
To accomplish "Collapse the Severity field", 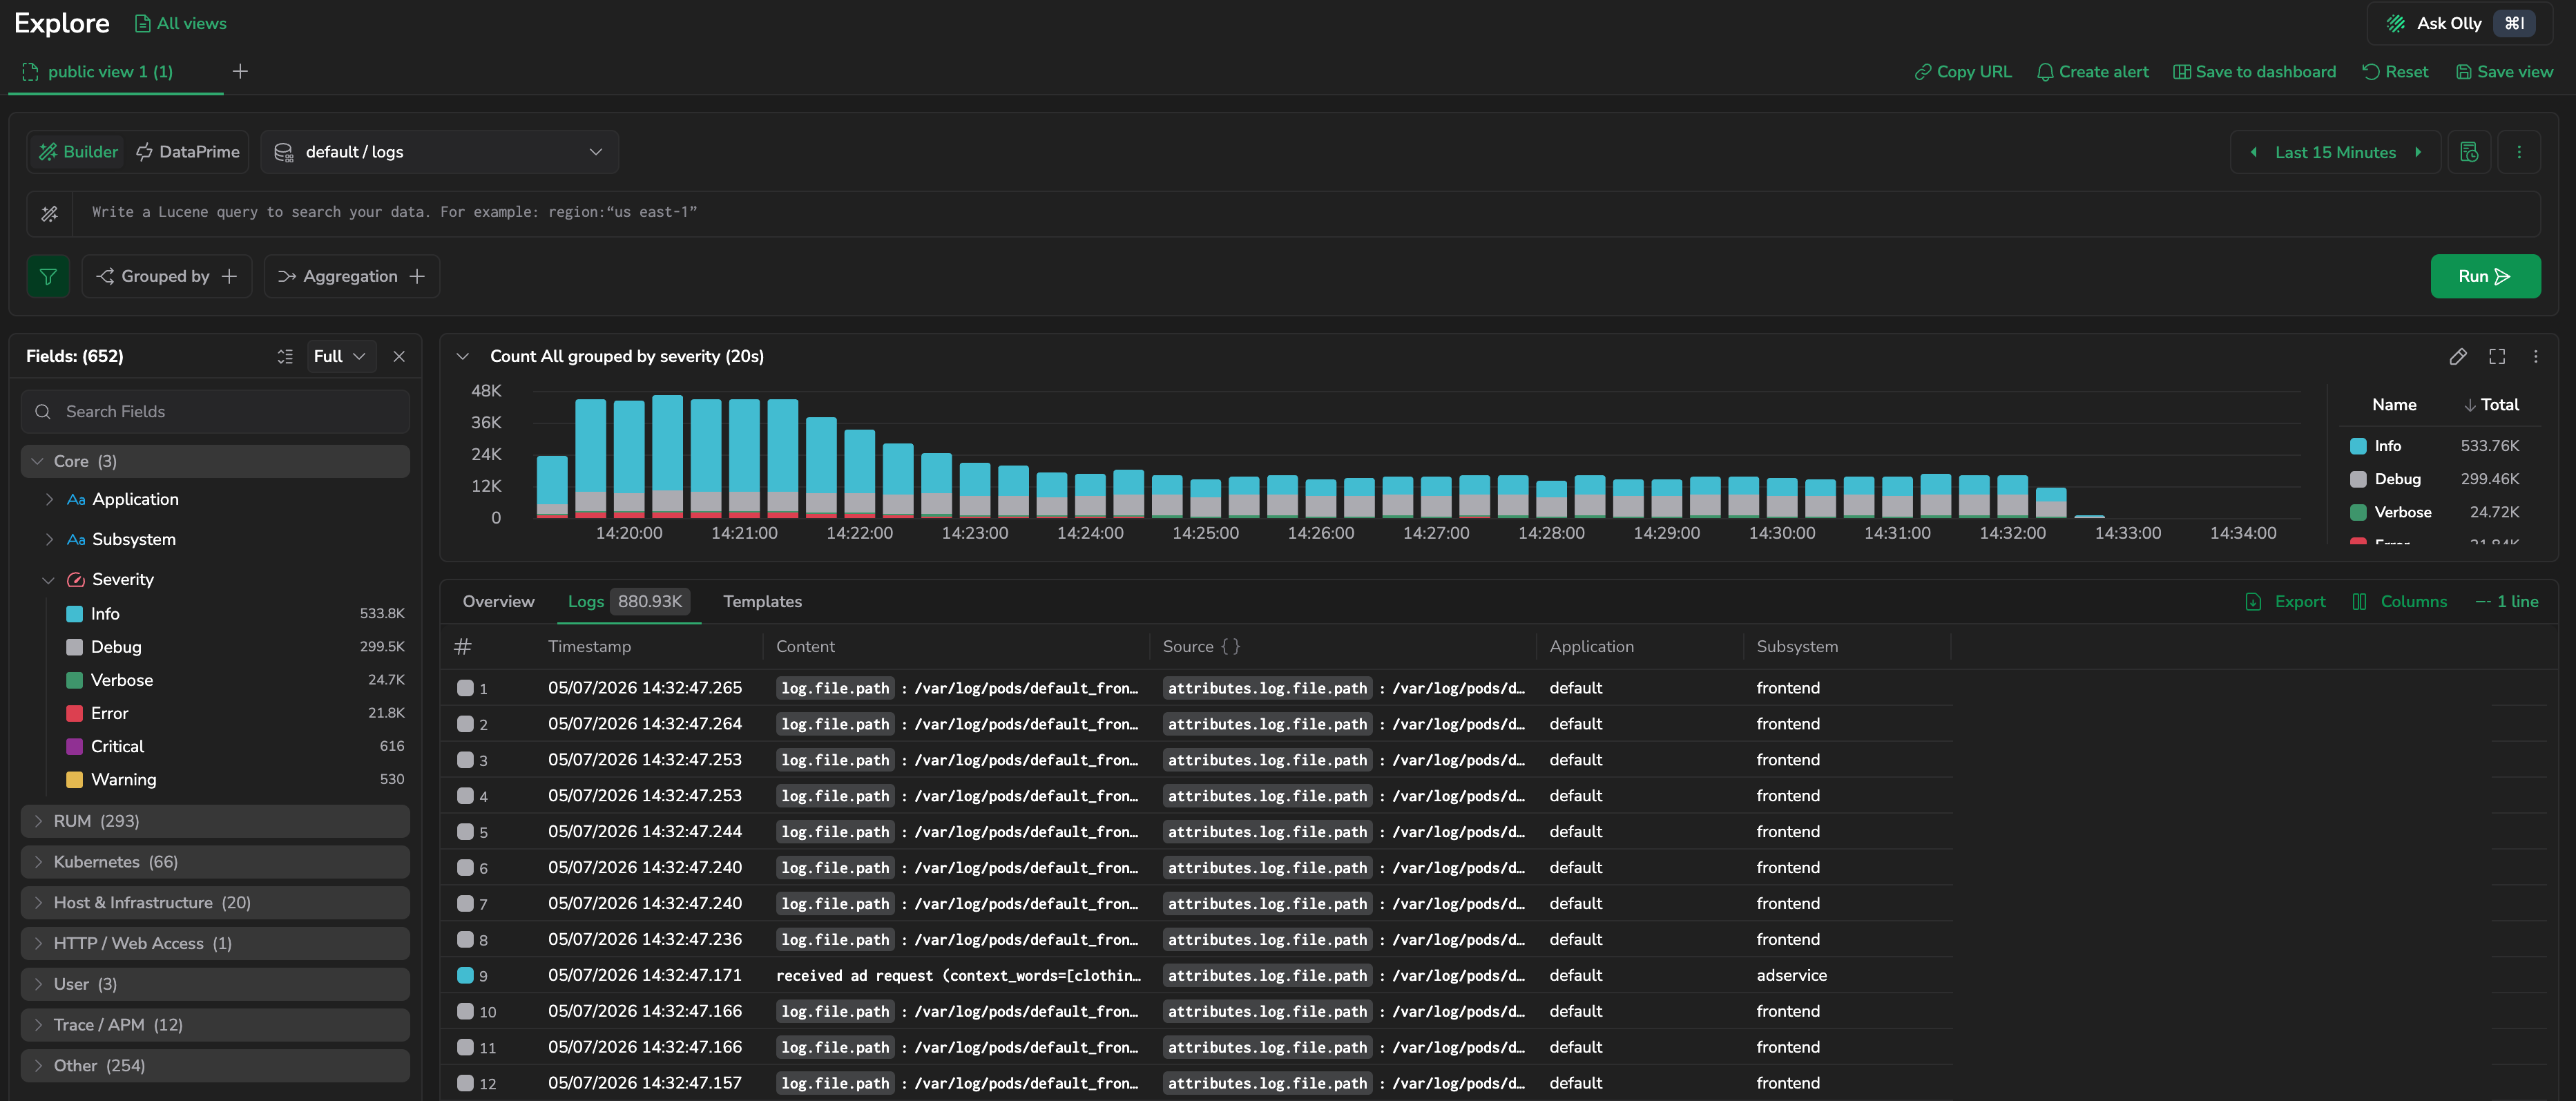I will coord(48,580).
